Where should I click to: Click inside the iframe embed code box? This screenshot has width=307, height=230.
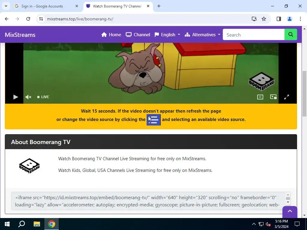coord(148,201)
